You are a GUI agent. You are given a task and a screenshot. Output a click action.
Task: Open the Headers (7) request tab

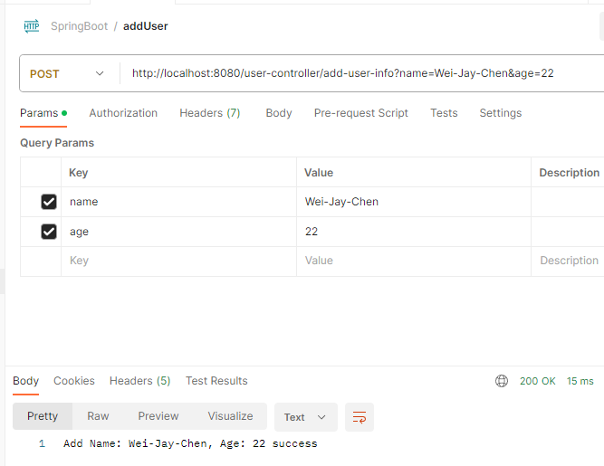[209, 113]
